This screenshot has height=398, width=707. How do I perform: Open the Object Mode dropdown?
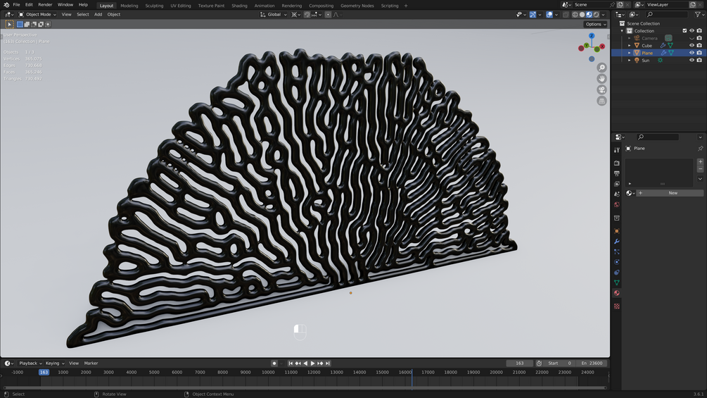click(38, 14)
